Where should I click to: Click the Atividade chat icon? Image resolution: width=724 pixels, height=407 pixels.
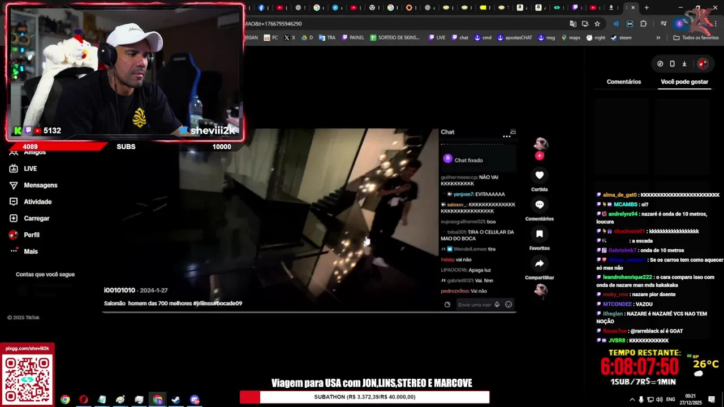point(14,202)
